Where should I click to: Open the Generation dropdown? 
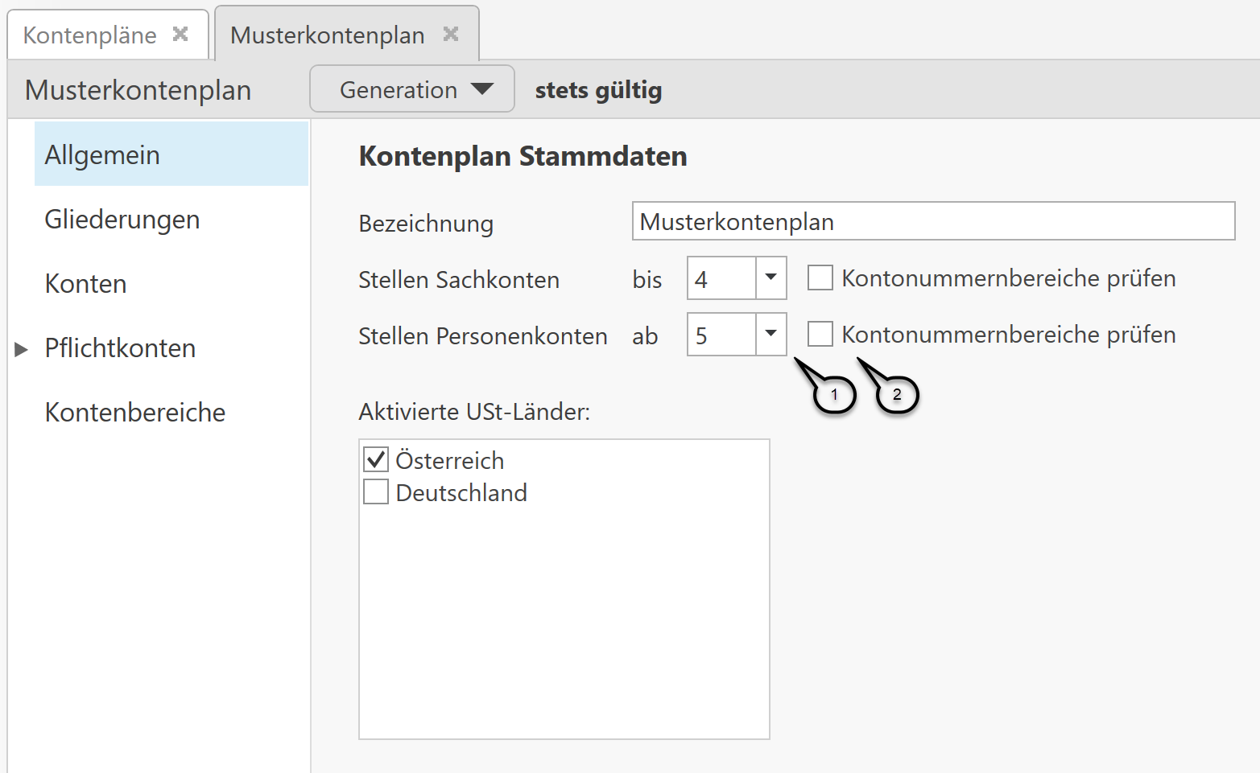[411, 88]
